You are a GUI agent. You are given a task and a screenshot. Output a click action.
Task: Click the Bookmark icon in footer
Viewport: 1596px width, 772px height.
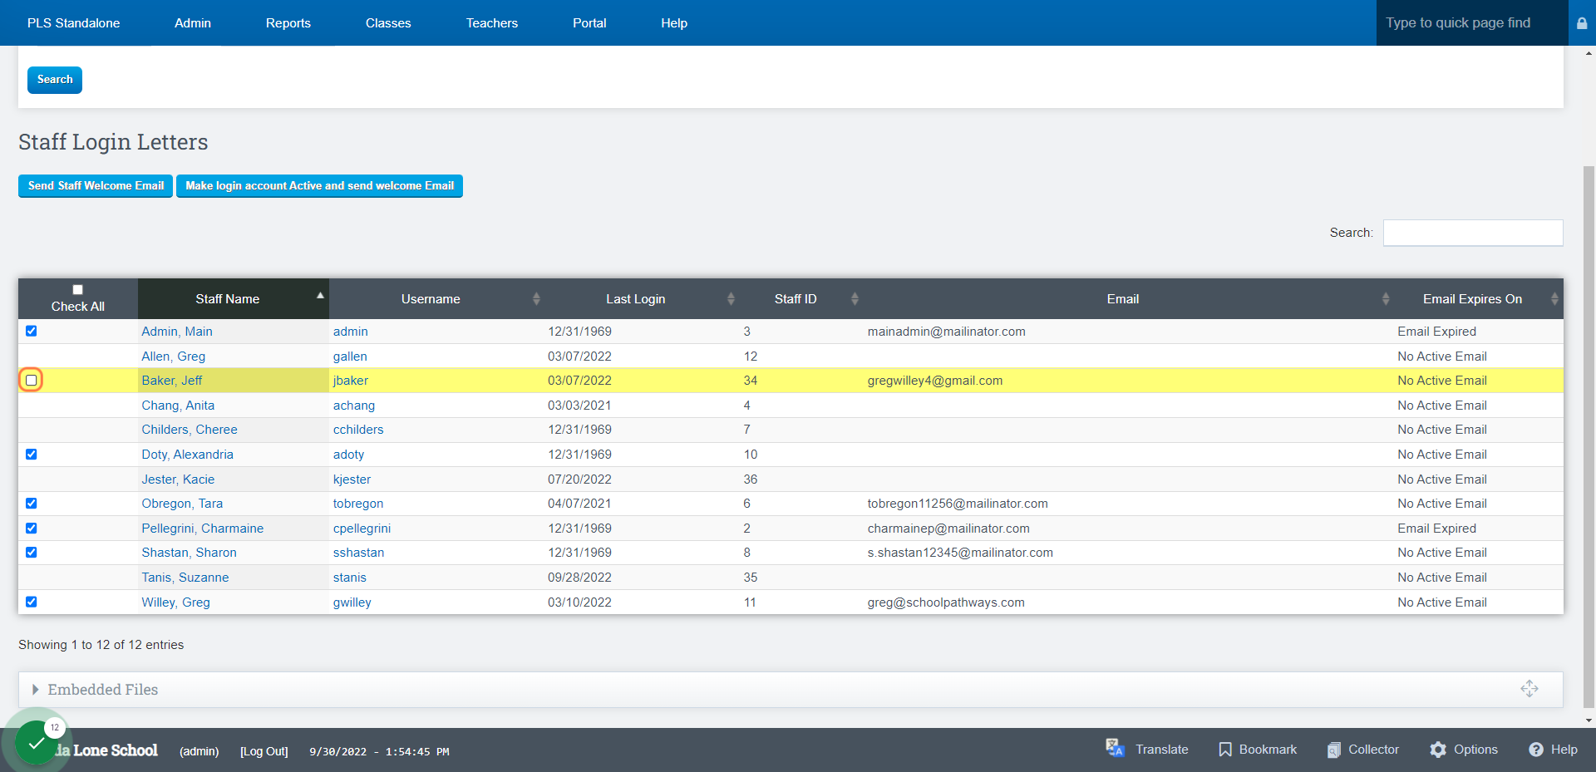pyautogui.click(x=1224, y=750)
